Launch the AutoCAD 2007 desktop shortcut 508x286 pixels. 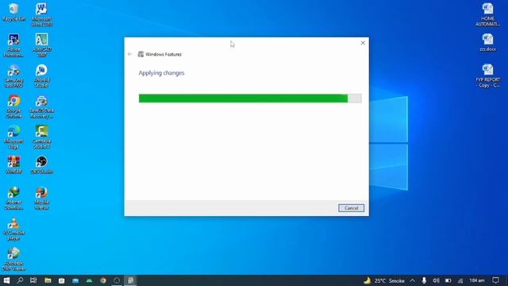[x=42, y=45]
